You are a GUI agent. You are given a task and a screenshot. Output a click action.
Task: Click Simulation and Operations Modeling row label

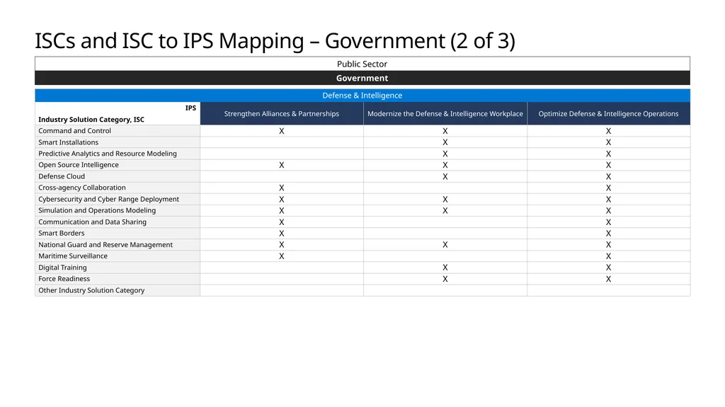tap(97, 210)
